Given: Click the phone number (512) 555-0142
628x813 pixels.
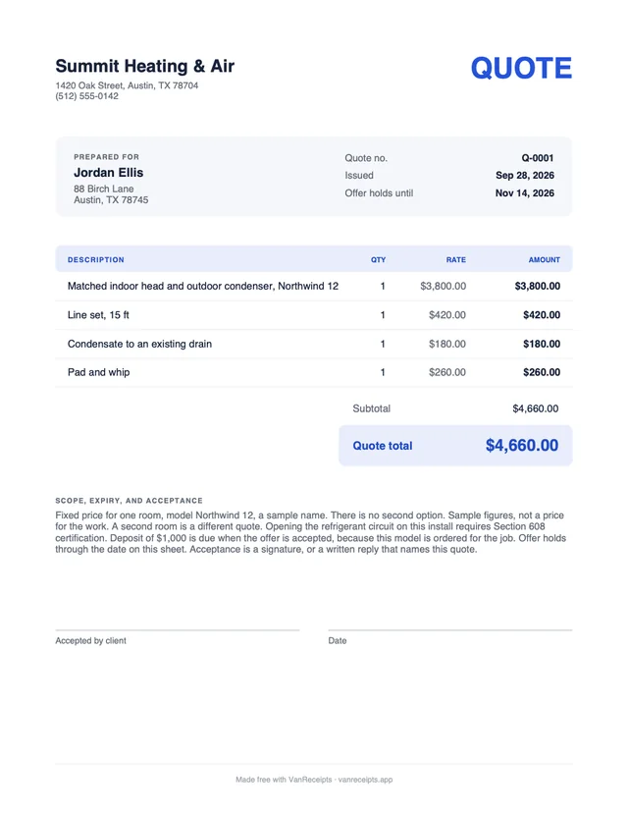Looking at the screenshot, I should (x=87, y=96).
